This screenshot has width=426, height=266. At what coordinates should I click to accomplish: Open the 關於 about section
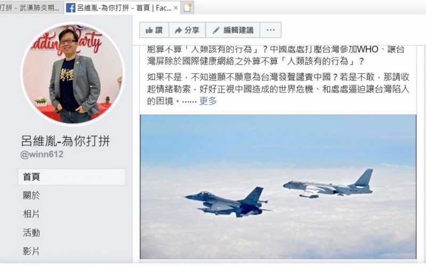(x=31, y=195)
